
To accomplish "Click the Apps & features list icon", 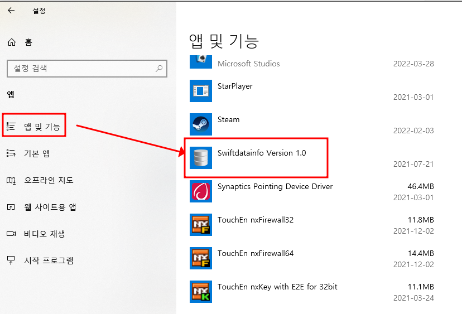I will click(11, 127).
